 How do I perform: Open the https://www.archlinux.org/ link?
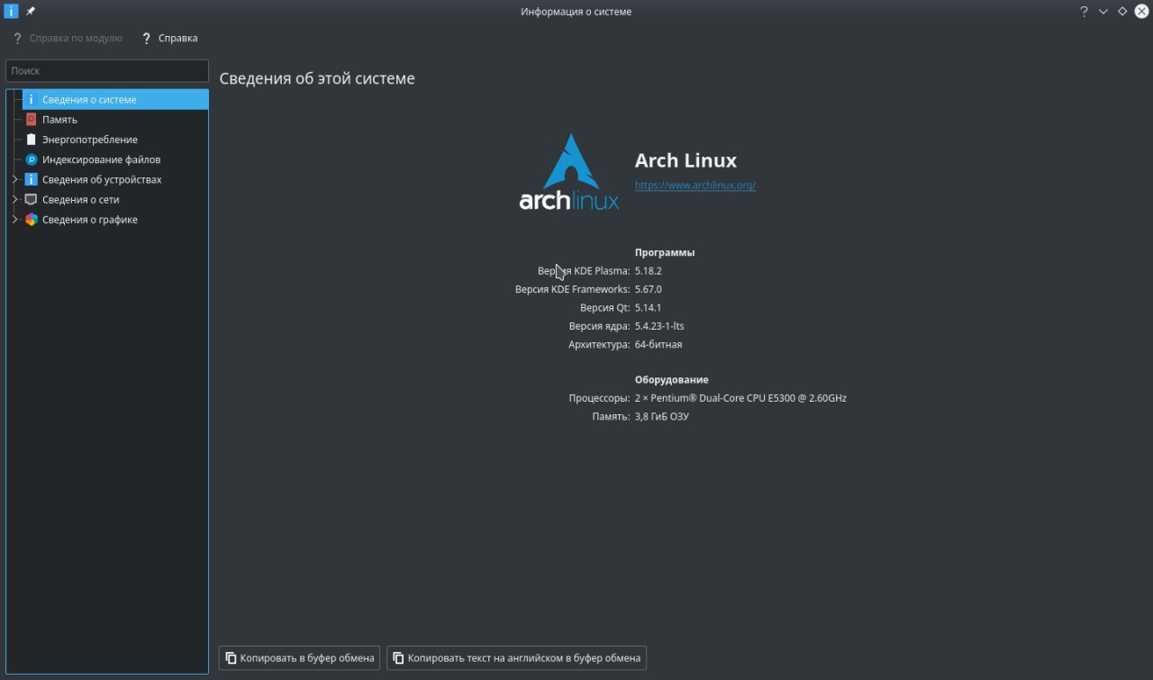click(695, 186)
